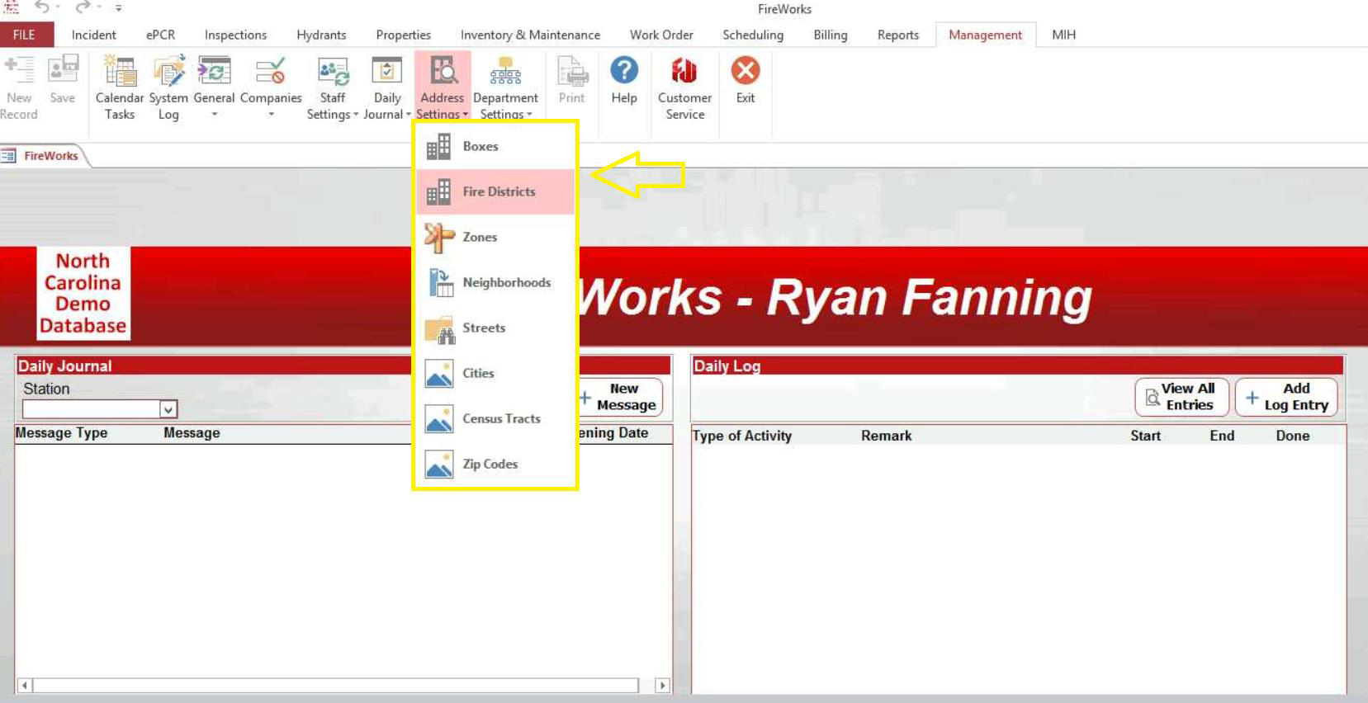Click the undo icon in title bar
Screen dimensions: 1368x703
[x=41, y=7]
